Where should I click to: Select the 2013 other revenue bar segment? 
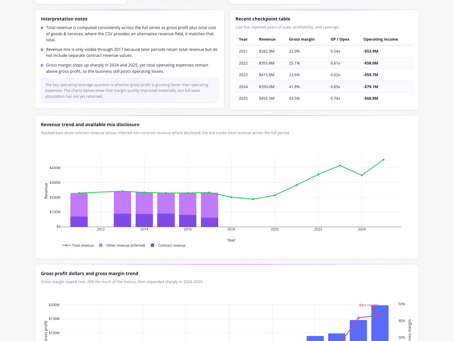coord(122,203)
